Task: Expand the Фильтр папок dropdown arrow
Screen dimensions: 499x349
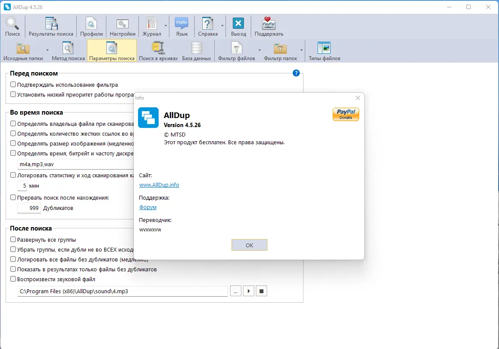Action: tap(301, 50)
